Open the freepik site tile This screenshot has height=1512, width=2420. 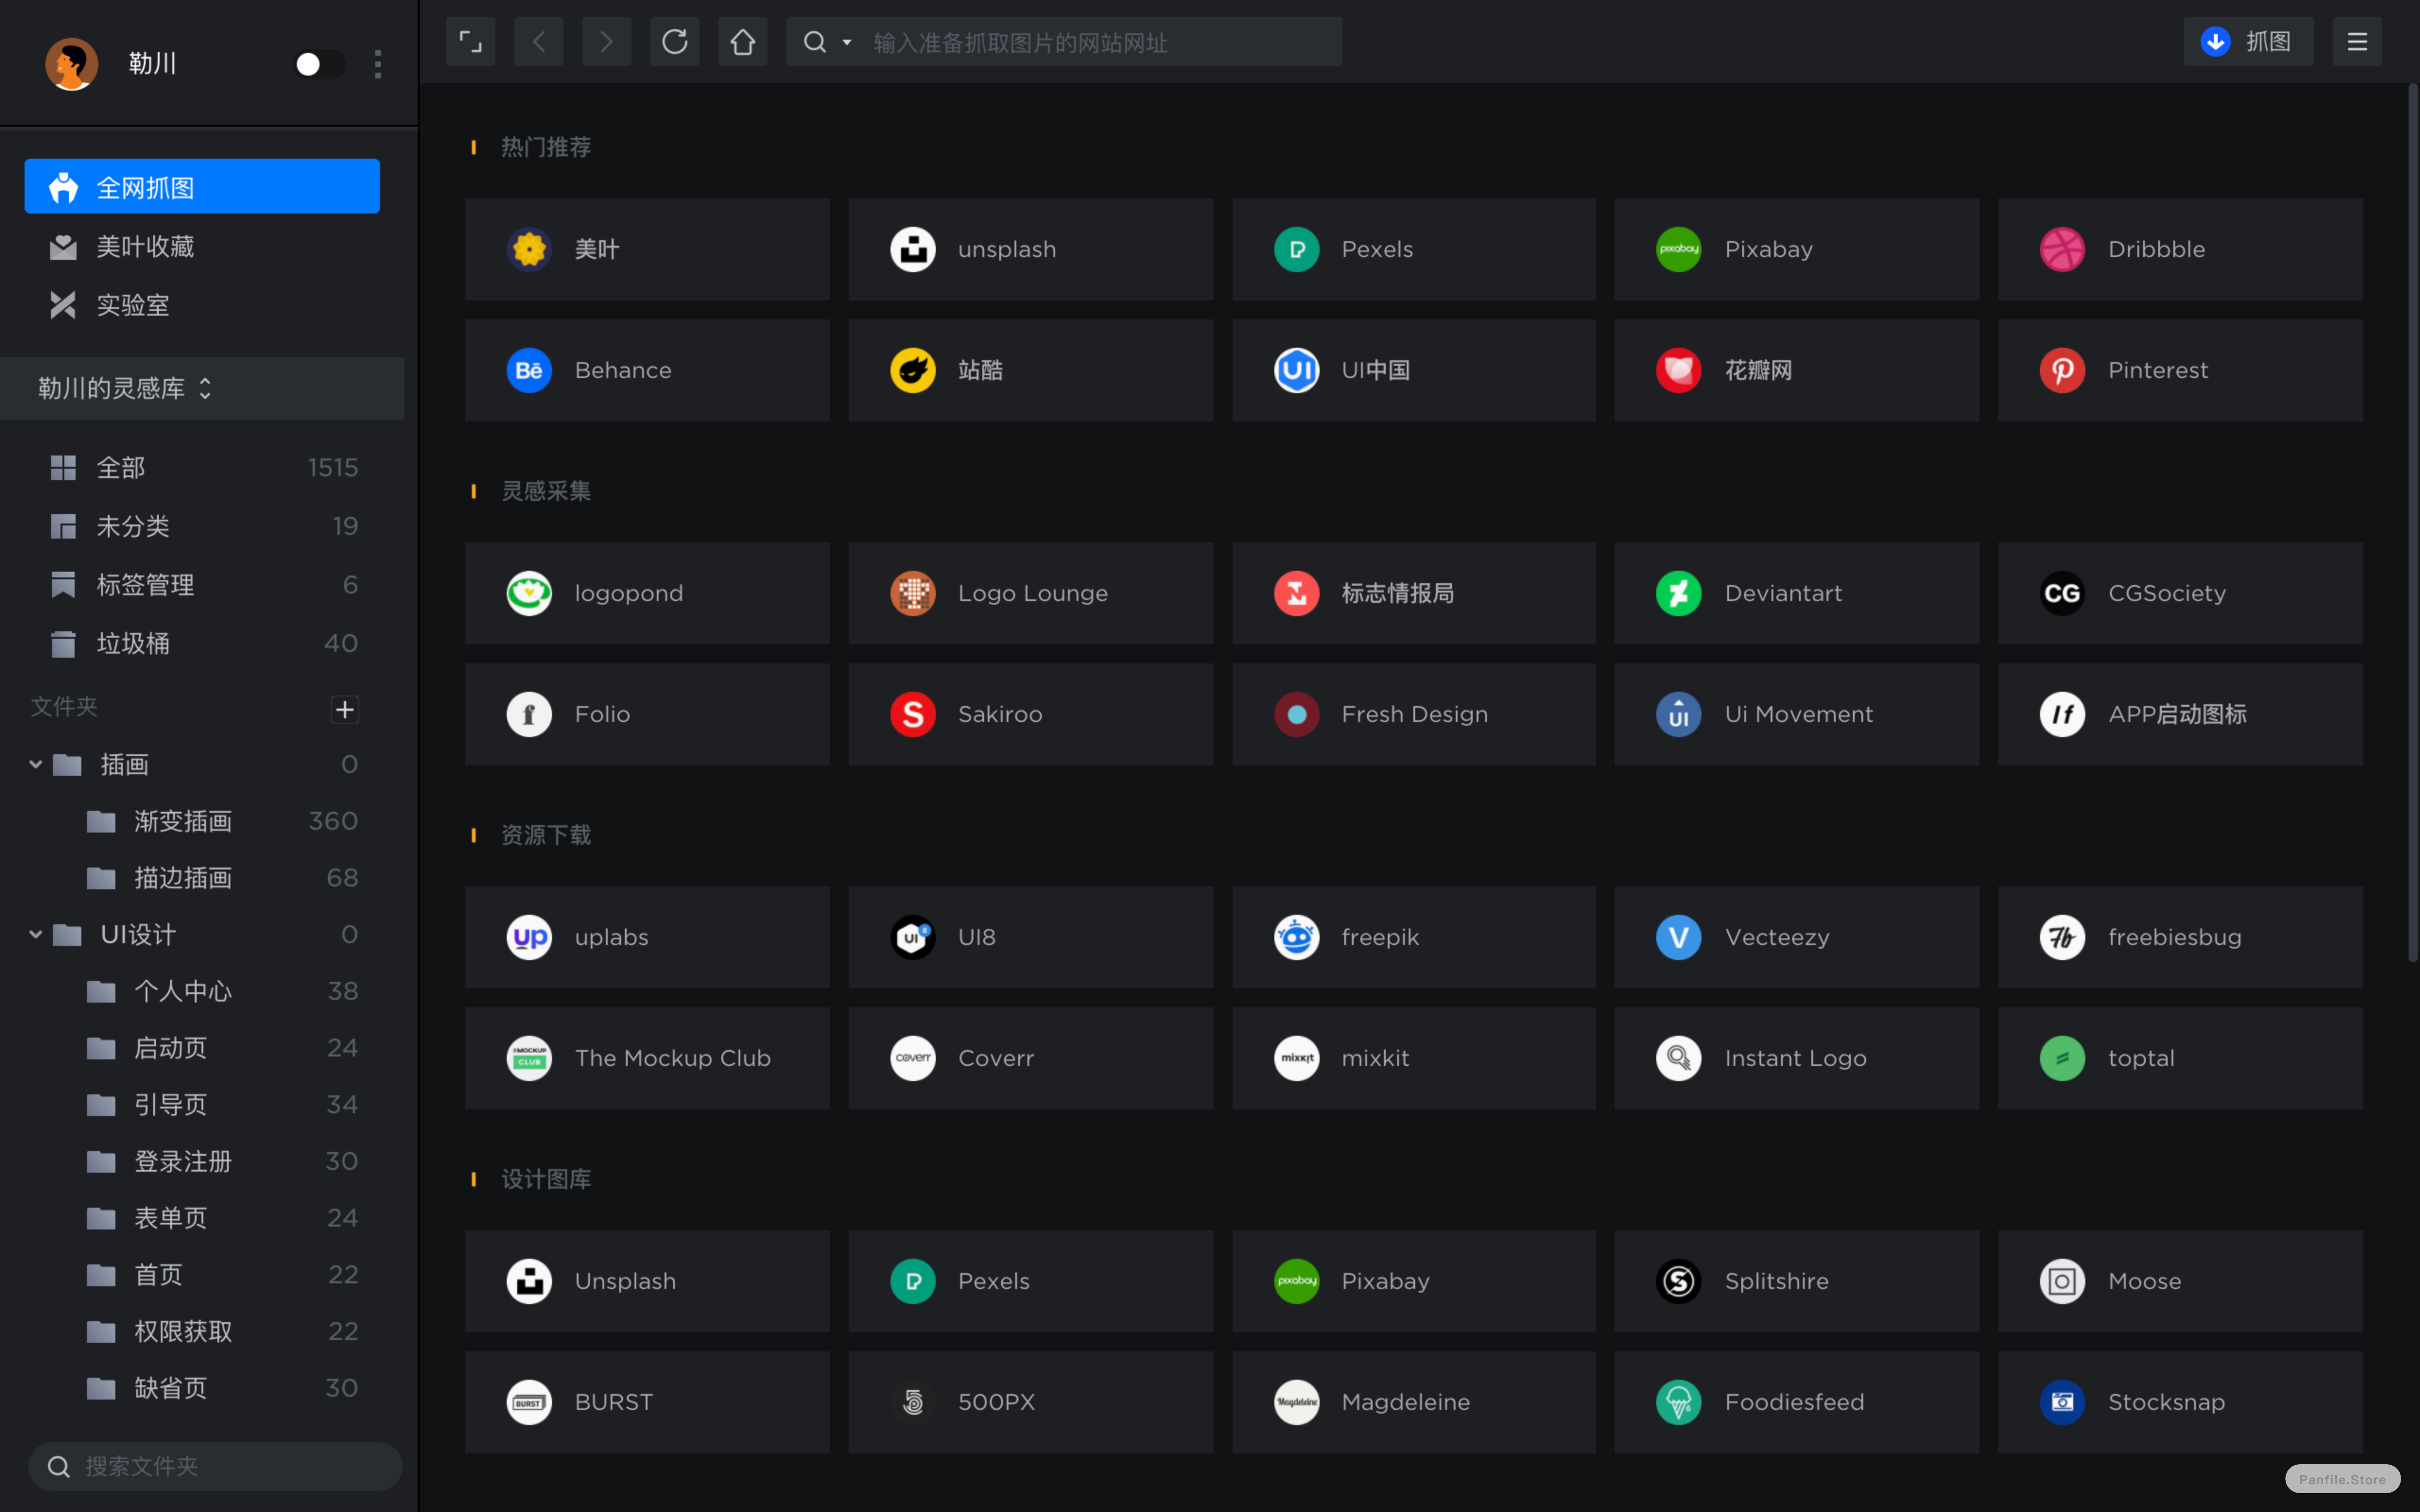point(1414,937)
